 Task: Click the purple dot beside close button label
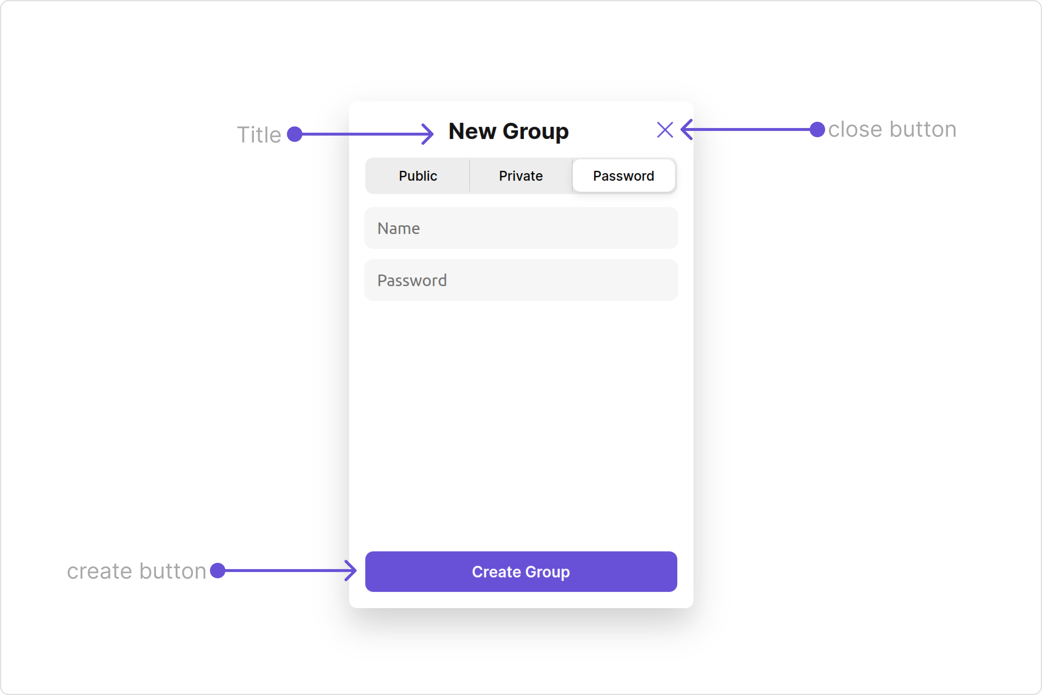coord(817,129)
